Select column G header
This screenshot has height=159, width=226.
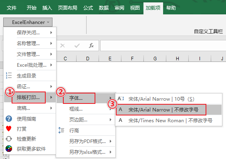(155, 58)
